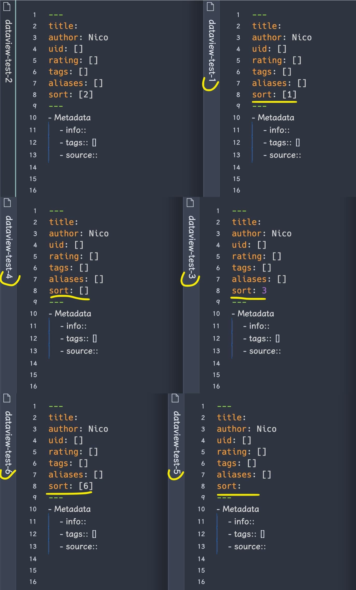Click the file icon above dataview-test-6

(x=7, y=398)
